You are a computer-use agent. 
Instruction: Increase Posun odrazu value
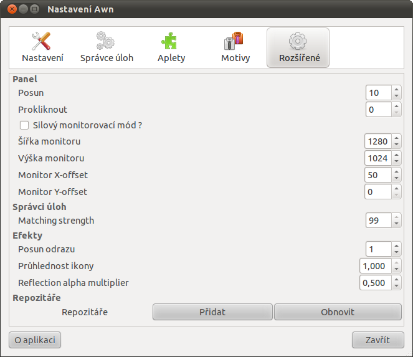[x=396, y=246]
